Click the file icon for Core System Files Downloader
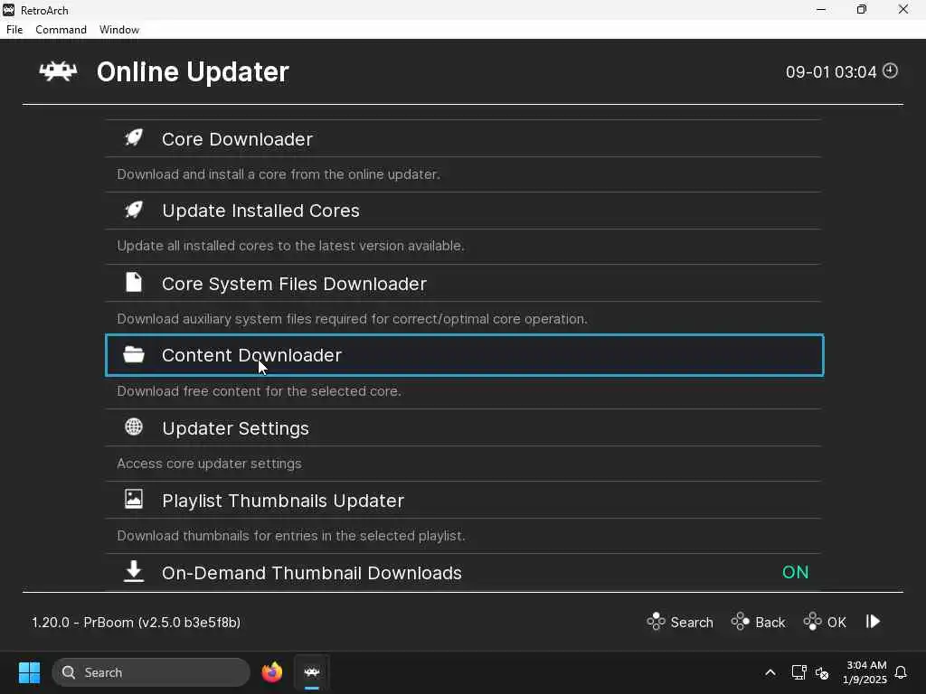The height and width of the screenshot is (694, 926). 134,283
